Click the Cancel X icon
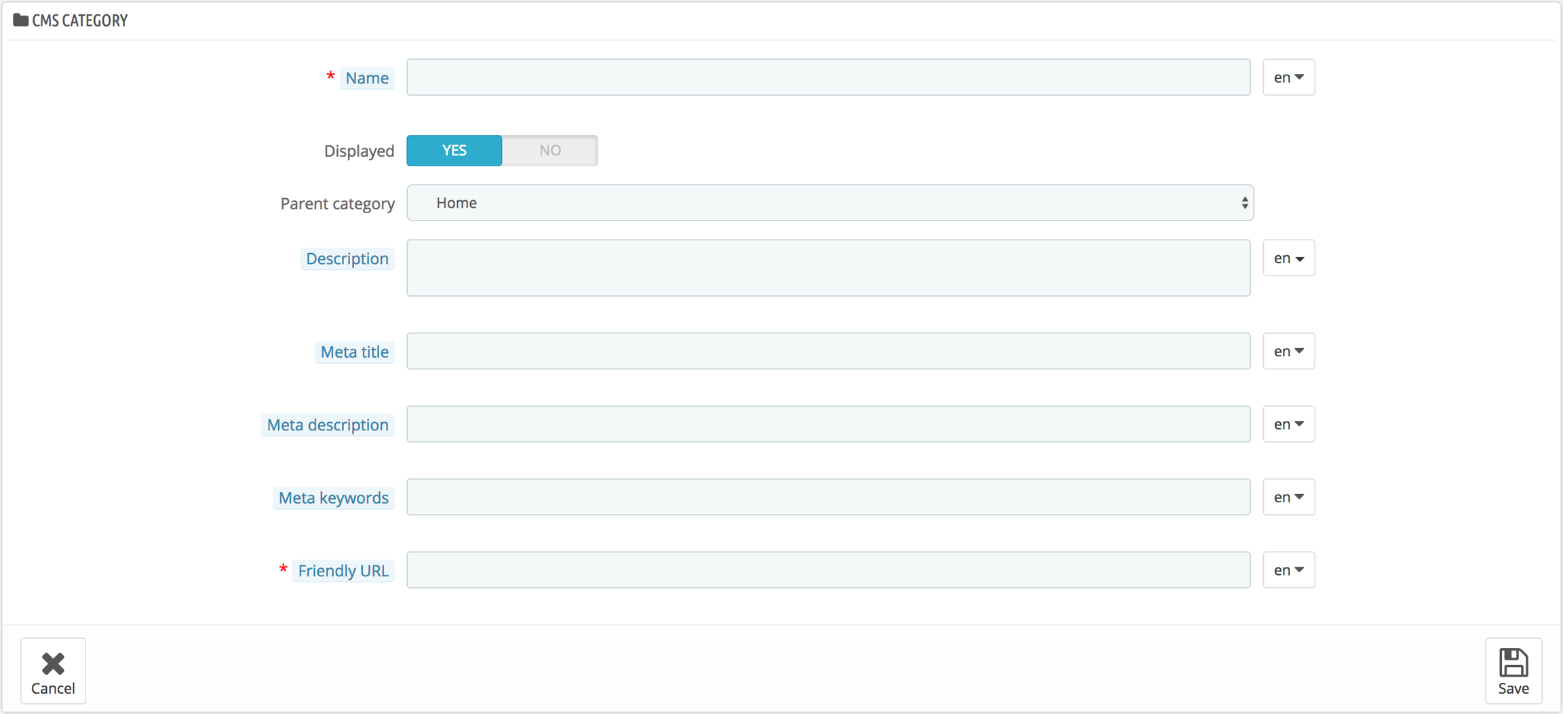Screen dimensions: 1563x714 click(53, 663)
